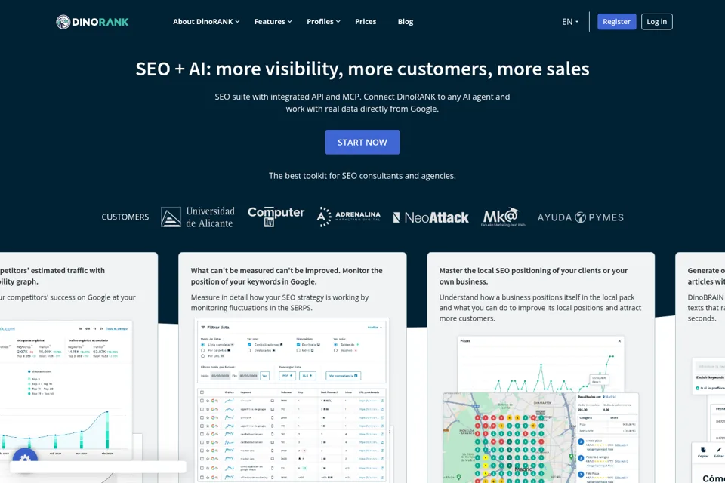
Task: Click the START NOW button
Action: point(362,143)
